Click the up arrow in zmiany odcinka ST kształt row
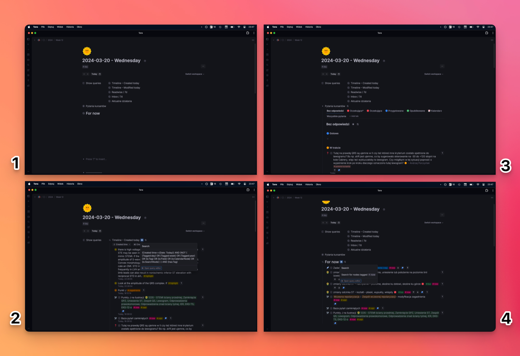 414,292
